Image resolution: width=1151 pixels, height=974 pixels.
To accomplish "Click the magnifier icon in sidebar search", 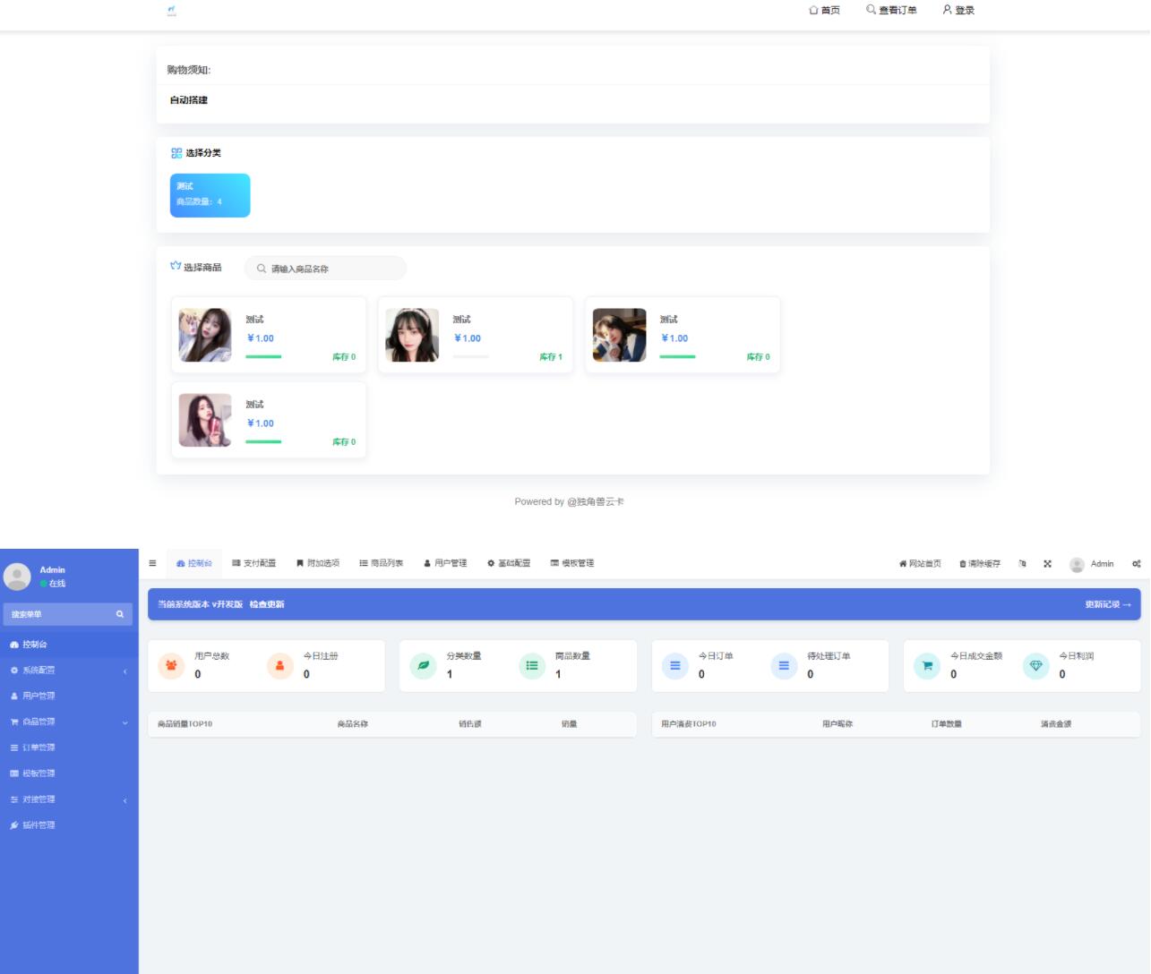I will (120, 614).
